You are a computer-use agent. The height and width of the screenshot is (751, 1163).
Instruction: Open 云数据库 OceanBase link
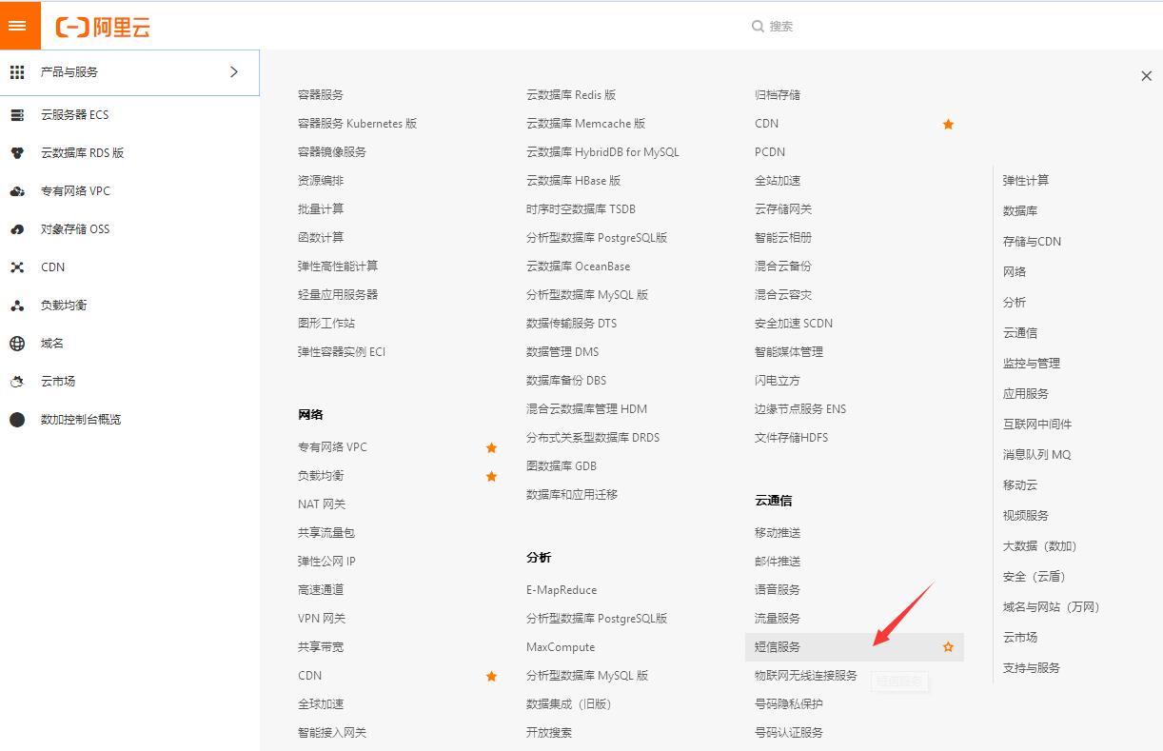click(579, 267)
